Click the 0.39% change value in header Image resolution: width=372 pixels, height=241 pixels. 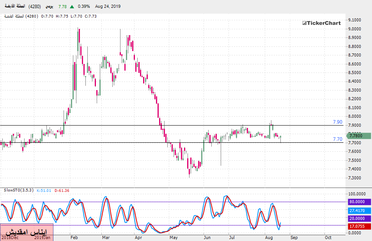click(84, 7)
